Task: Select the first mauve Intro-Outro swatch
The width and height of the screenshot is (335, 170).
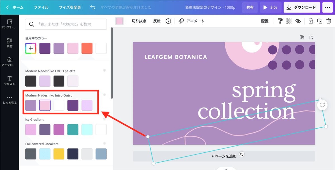Action: (x=31, y=105)
